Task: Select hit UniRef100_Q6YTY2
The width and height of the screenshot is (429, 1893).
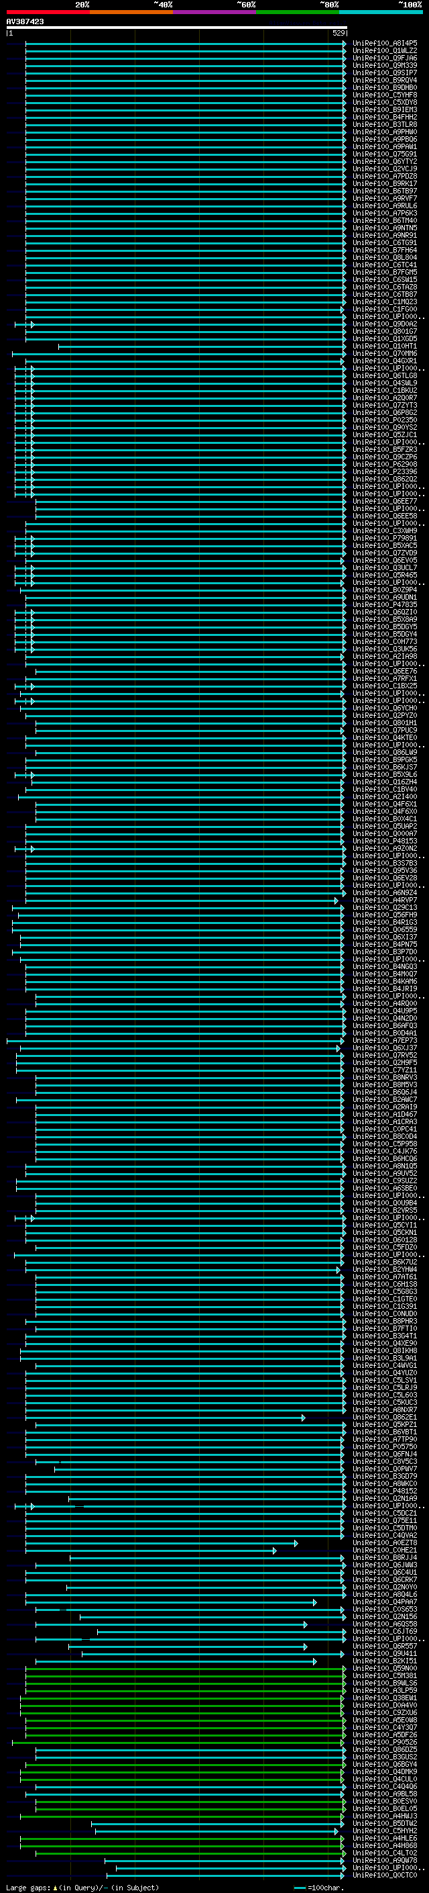Action: click(x=384, y=162)
